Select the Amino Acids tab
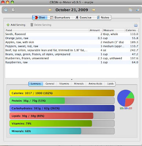 [x=95, y=84]
